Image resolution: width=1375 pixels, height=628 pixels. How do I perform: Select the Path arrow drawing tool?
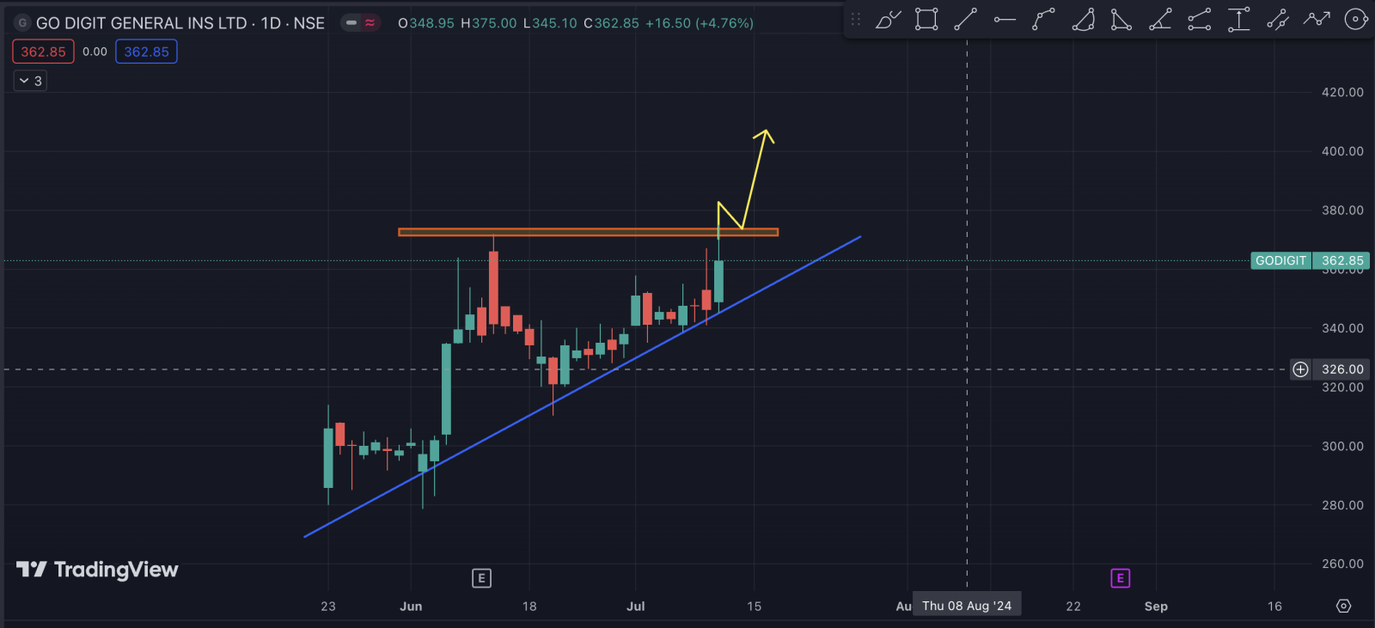pos(1317,19)
